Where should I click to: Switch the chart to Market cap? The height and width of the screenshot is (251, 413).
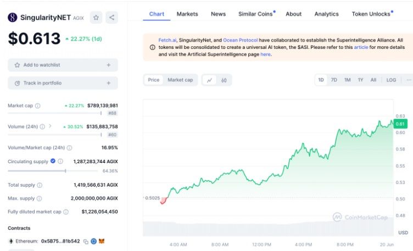pyautogui.click(x=180, y=80)
